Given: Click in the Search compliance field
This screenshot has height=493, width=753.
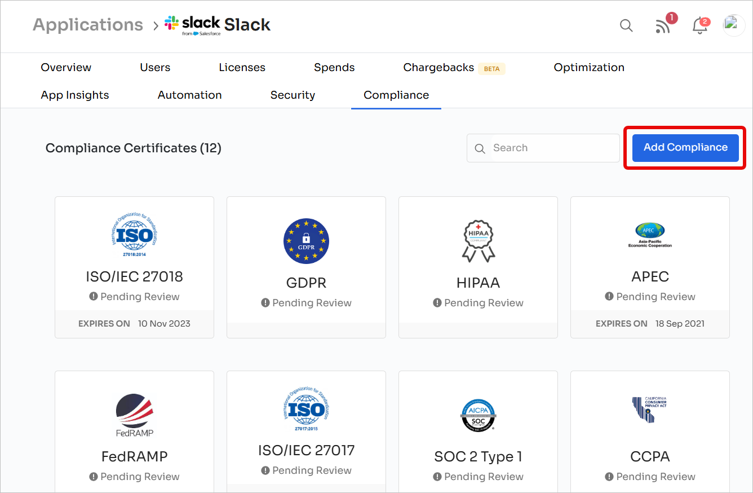Looking at the screenshot, I should pos(543,148).
